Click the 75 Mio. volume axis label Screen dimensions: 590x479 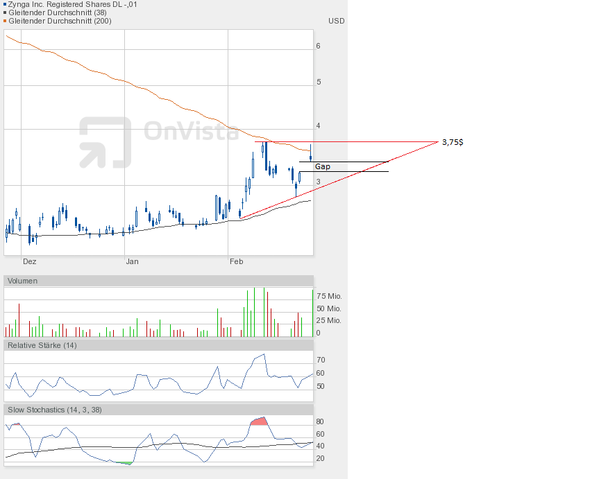coord(329,296)
